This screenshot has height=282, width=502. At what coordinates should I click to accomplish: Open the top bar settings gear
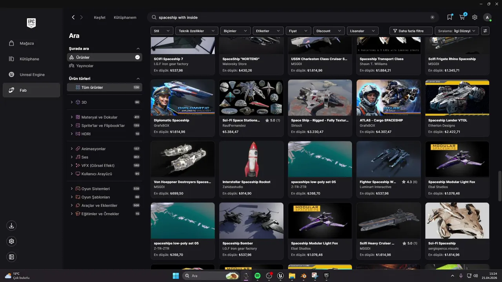click(475, 17)
